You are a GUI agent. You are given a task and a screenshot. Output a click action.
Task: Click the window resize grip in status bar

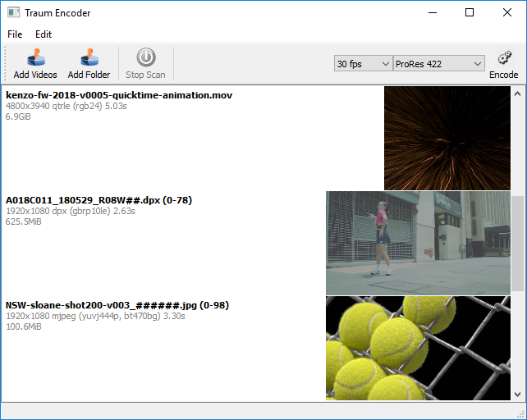pos(521,414)
